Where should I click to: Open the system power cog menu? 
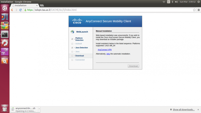(x=198, y=2)
